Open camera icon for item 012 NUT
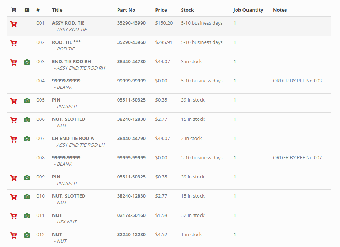Viewport: 340px width, 247px height. [27, 235]
